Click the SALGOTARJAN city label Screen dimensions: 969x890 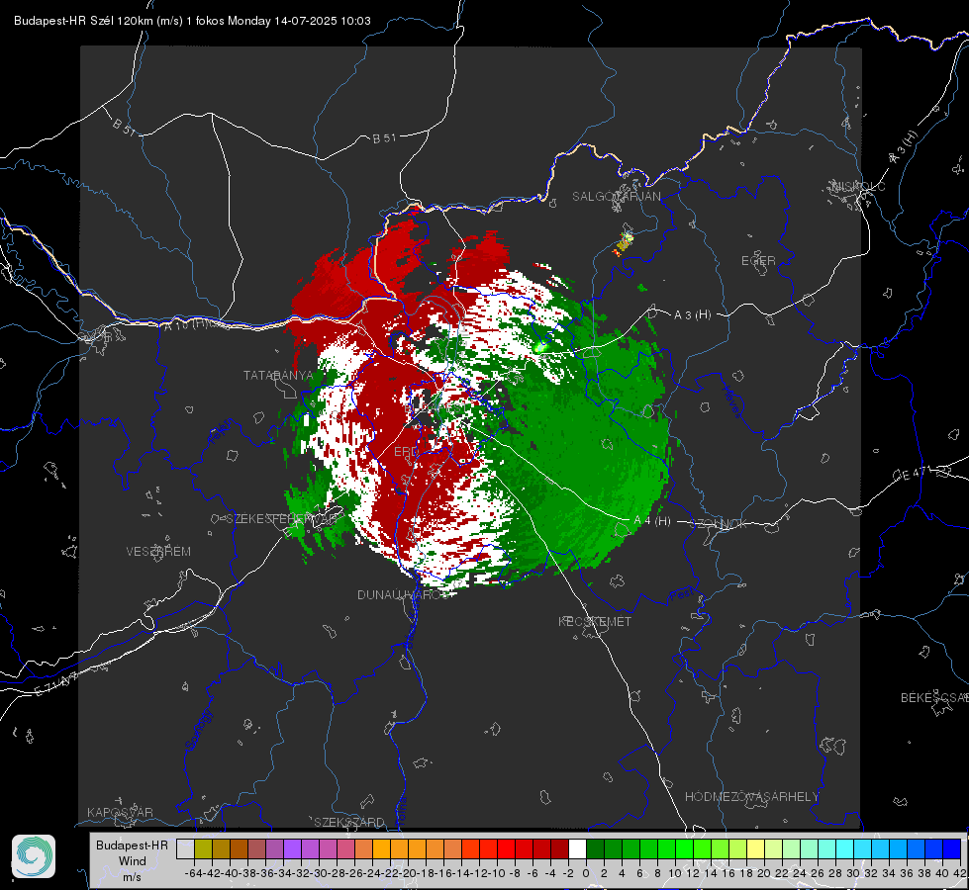616,197
